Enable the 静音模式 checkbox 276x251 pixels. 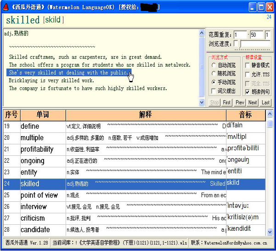248,66
